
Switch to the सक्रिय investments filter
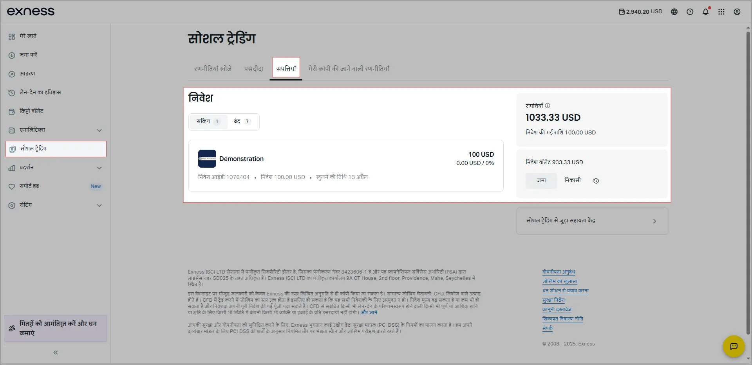coord(208,122)
